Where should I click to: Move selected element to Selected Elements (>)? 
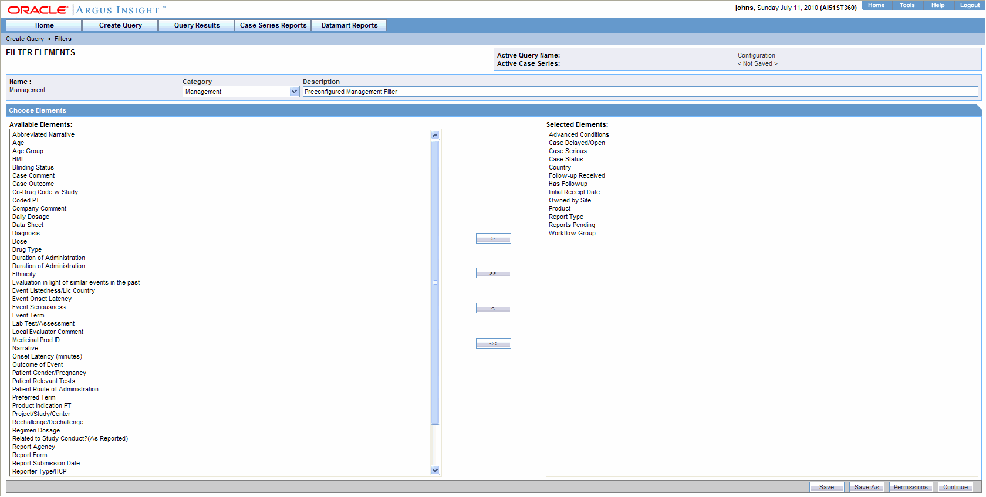click(493, 238)
